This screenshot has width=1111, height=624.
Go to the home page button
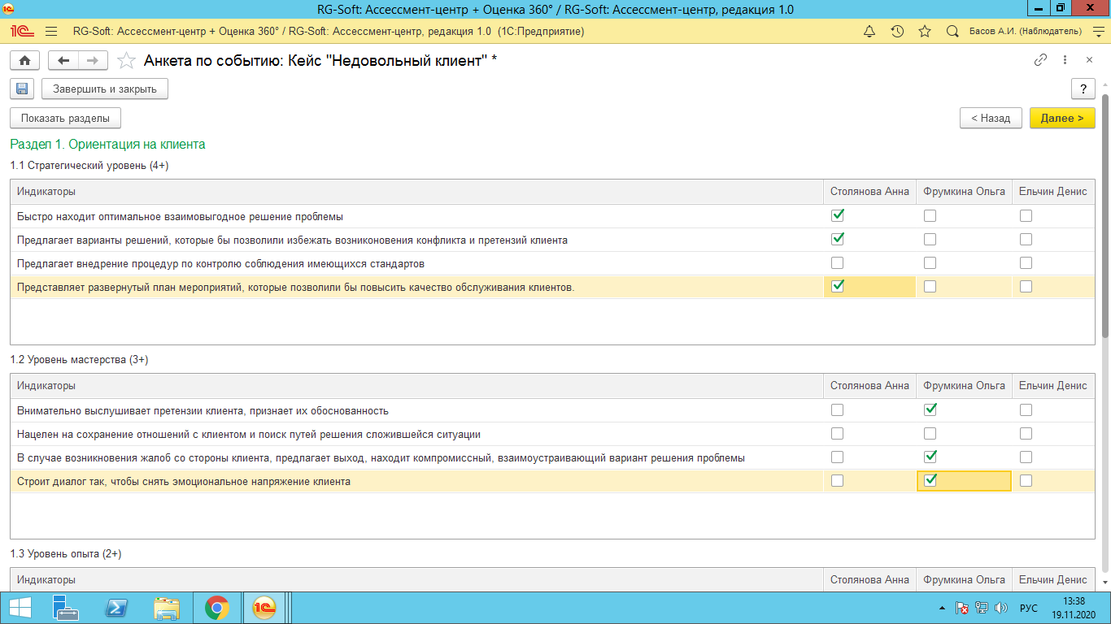25,60
